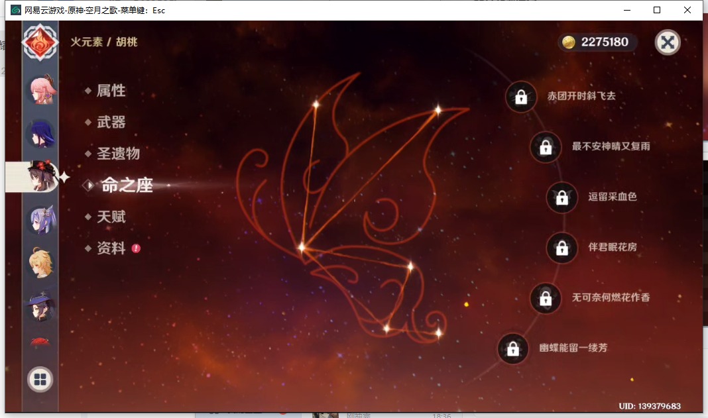Open the character grid view button

tap(40, 379)
